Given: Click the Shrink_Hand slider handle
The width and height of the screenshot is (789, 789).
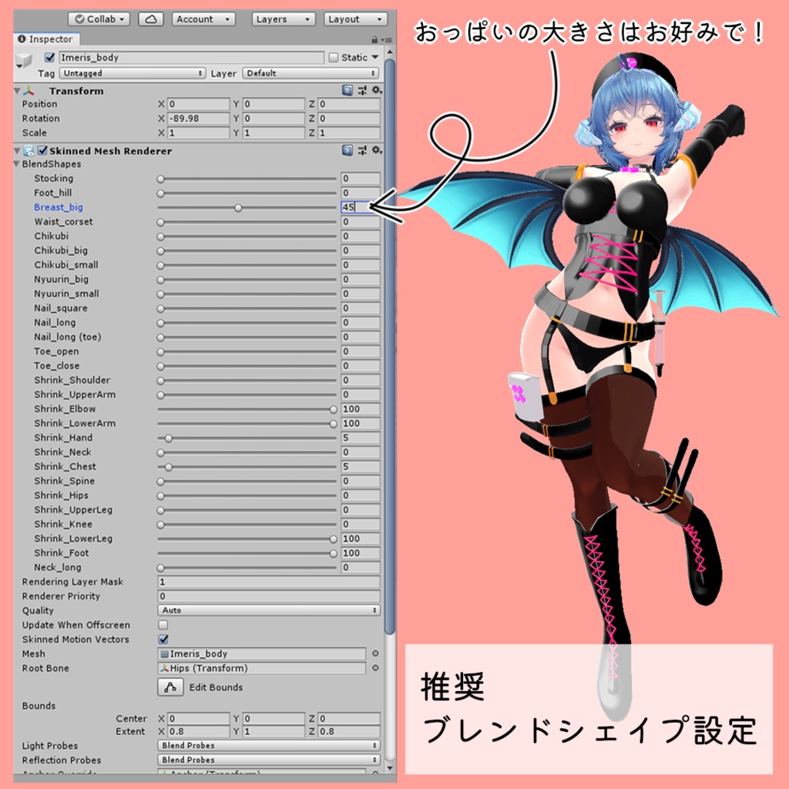Looking at the screenshot, I should [x=169, y=438].
